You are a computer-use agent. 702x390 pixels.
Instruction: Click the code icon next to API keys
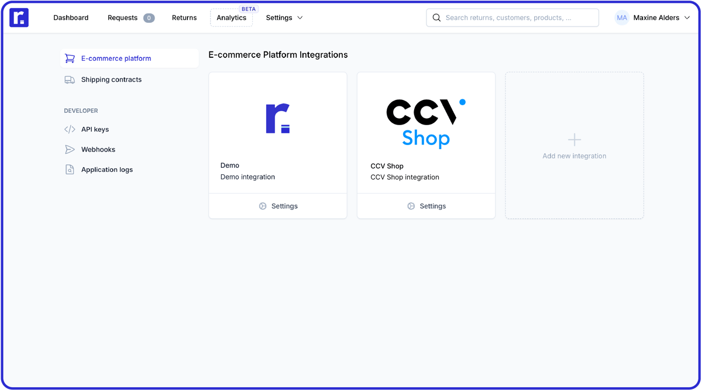tap(70, 129)
